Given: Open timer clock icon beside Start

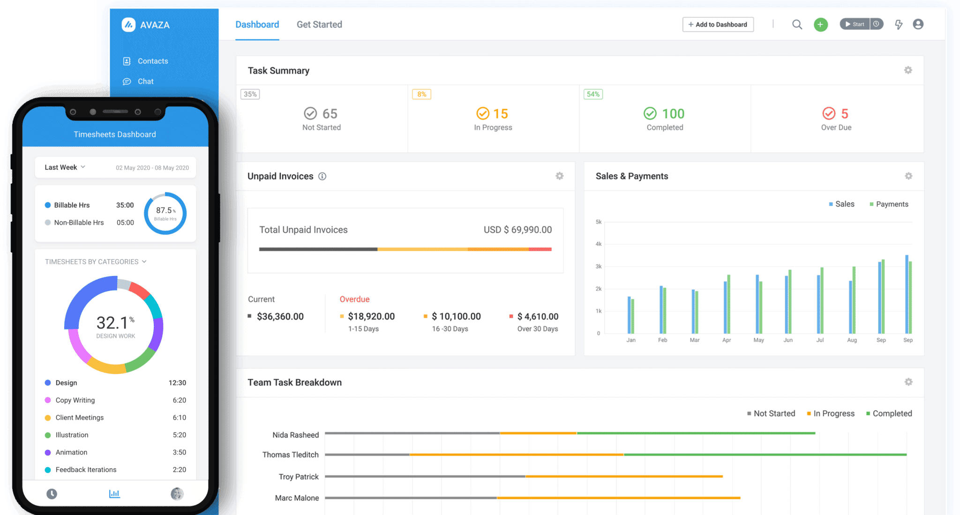Looking at the screenshot, I should click(x=877, y=24).
